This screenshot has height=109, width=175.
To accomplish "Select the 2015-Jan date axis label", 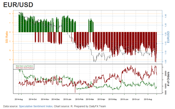I will pos(67,99).
